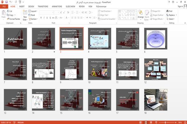Open the TRANSITIONS tab
This screenshot has width=187, height=124.
pos(43,7)
